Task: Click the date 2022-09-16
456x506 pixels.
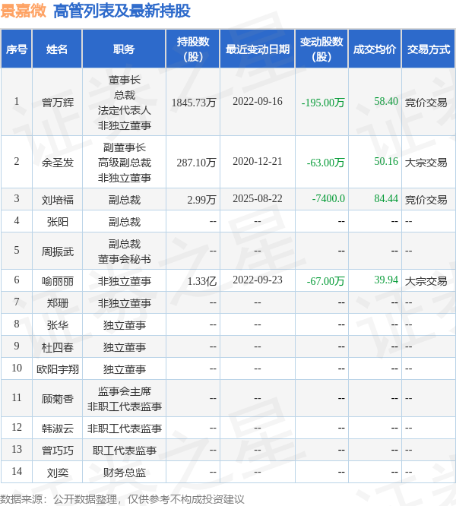Action: click(258, 101)
